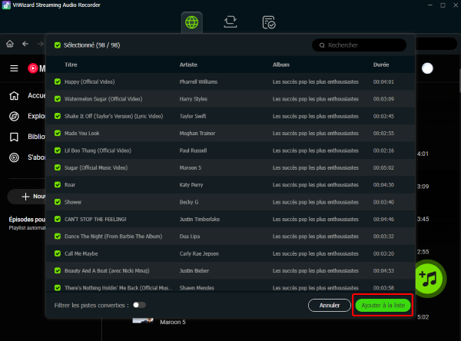Uncheck the Dance The Night track
Screen dimensions: 461x341
[58, 237]
